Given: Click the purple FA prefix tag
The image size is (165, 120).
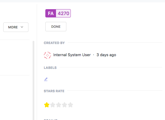Looking at the screenshot, I should 51,13.
